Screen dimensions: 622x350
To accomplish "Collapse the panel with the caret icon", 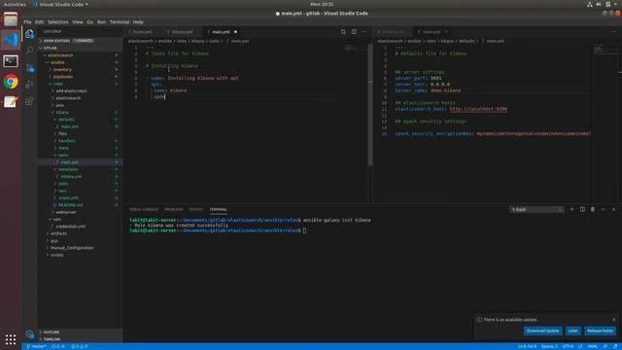I will (x=603, y=209).
